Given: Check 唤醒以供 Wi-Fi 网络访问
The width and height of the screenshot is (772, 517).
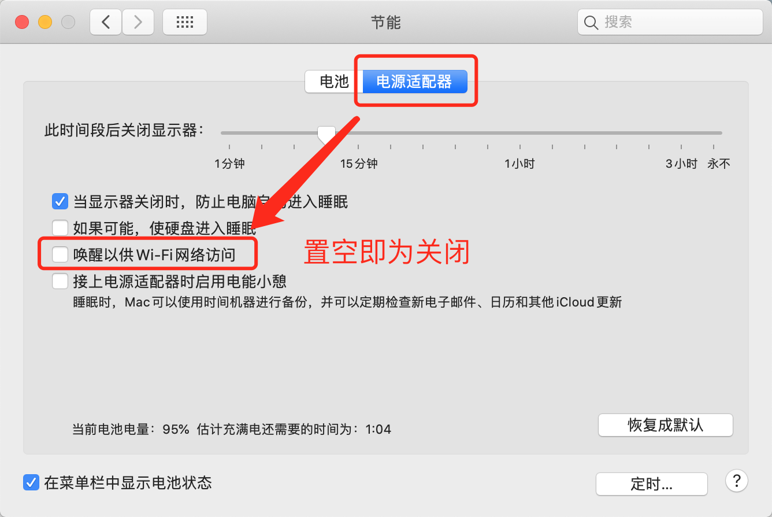Looking at the screenshot, I should (60, 254).
